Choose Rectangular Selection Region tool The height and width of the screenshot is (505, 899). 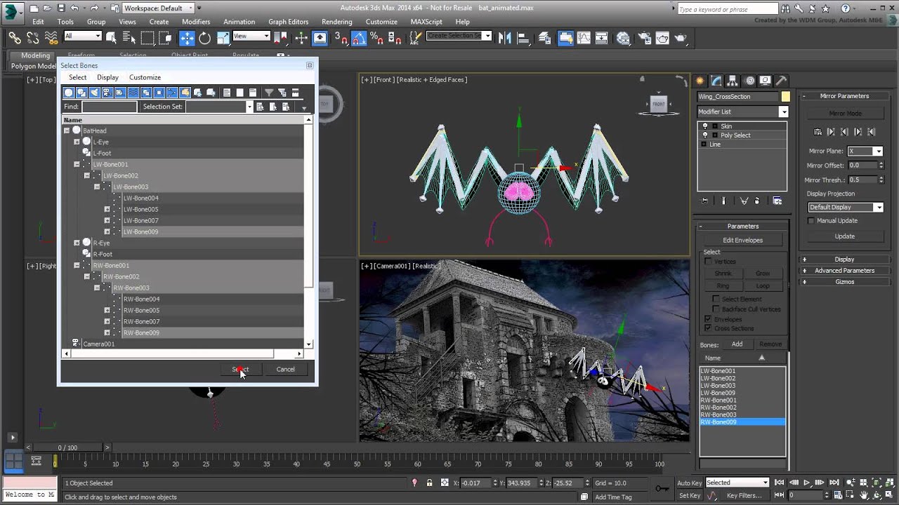tap(147, 38)
